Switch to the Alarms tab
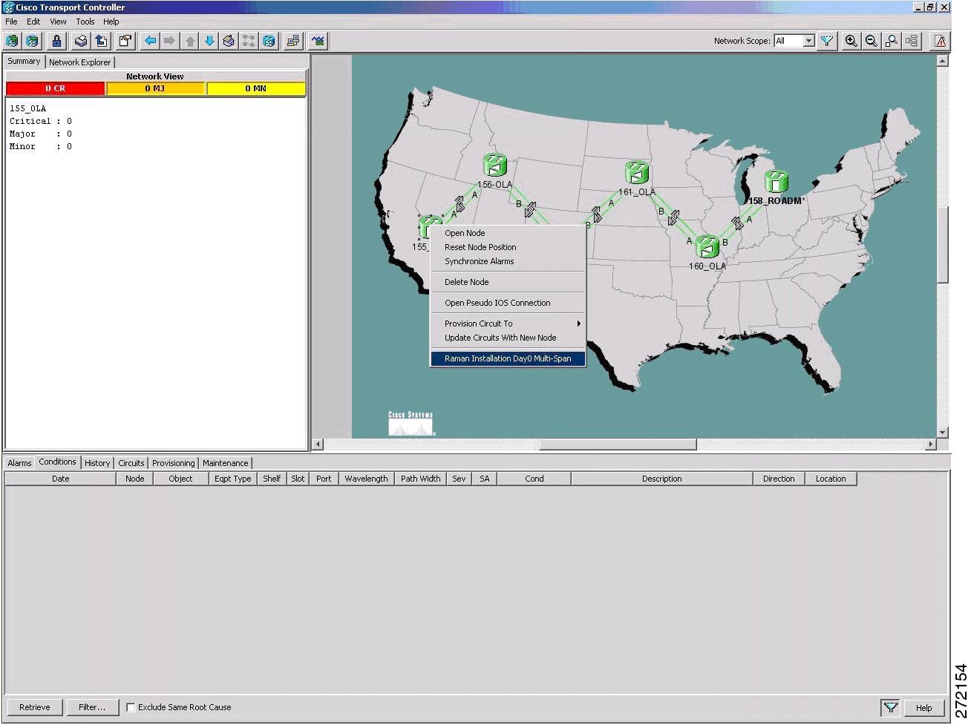The image size is (971, 725). (19, 463)
